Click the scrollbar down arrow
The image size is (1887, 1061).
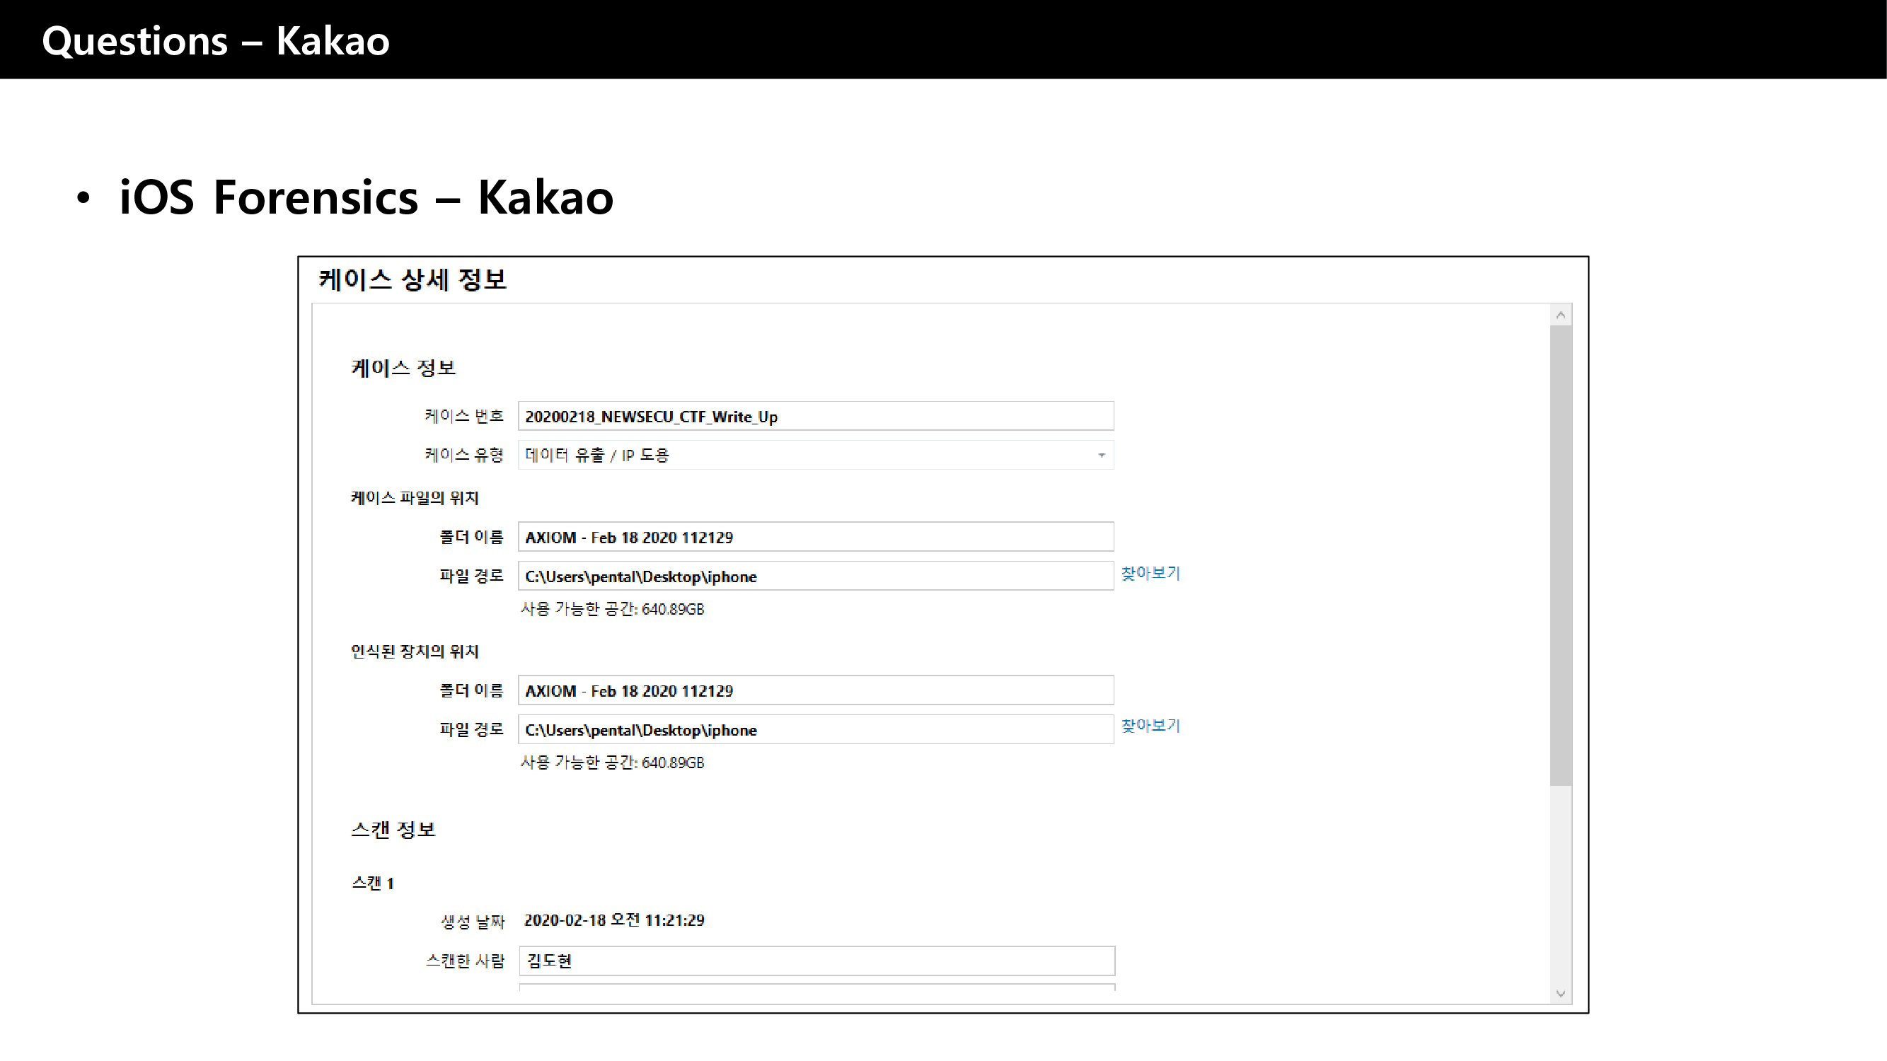1560,994
